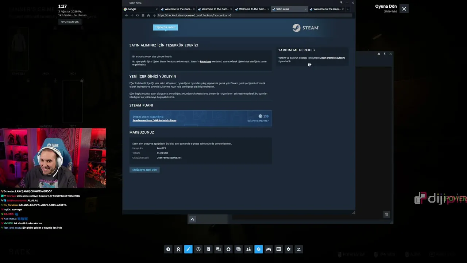Open the settings gear in overlay toolbar
This screenshot has height=263, width=467.
coord(289,249)
